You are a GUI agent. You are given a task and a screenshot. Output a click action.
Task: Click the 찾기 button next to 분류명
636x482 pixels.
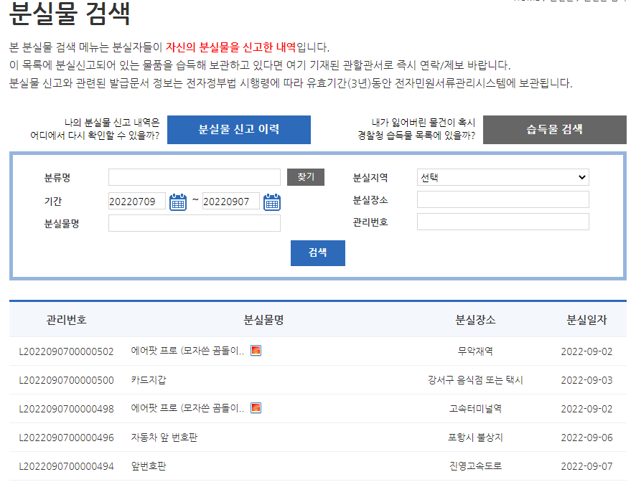click(306, 176)
